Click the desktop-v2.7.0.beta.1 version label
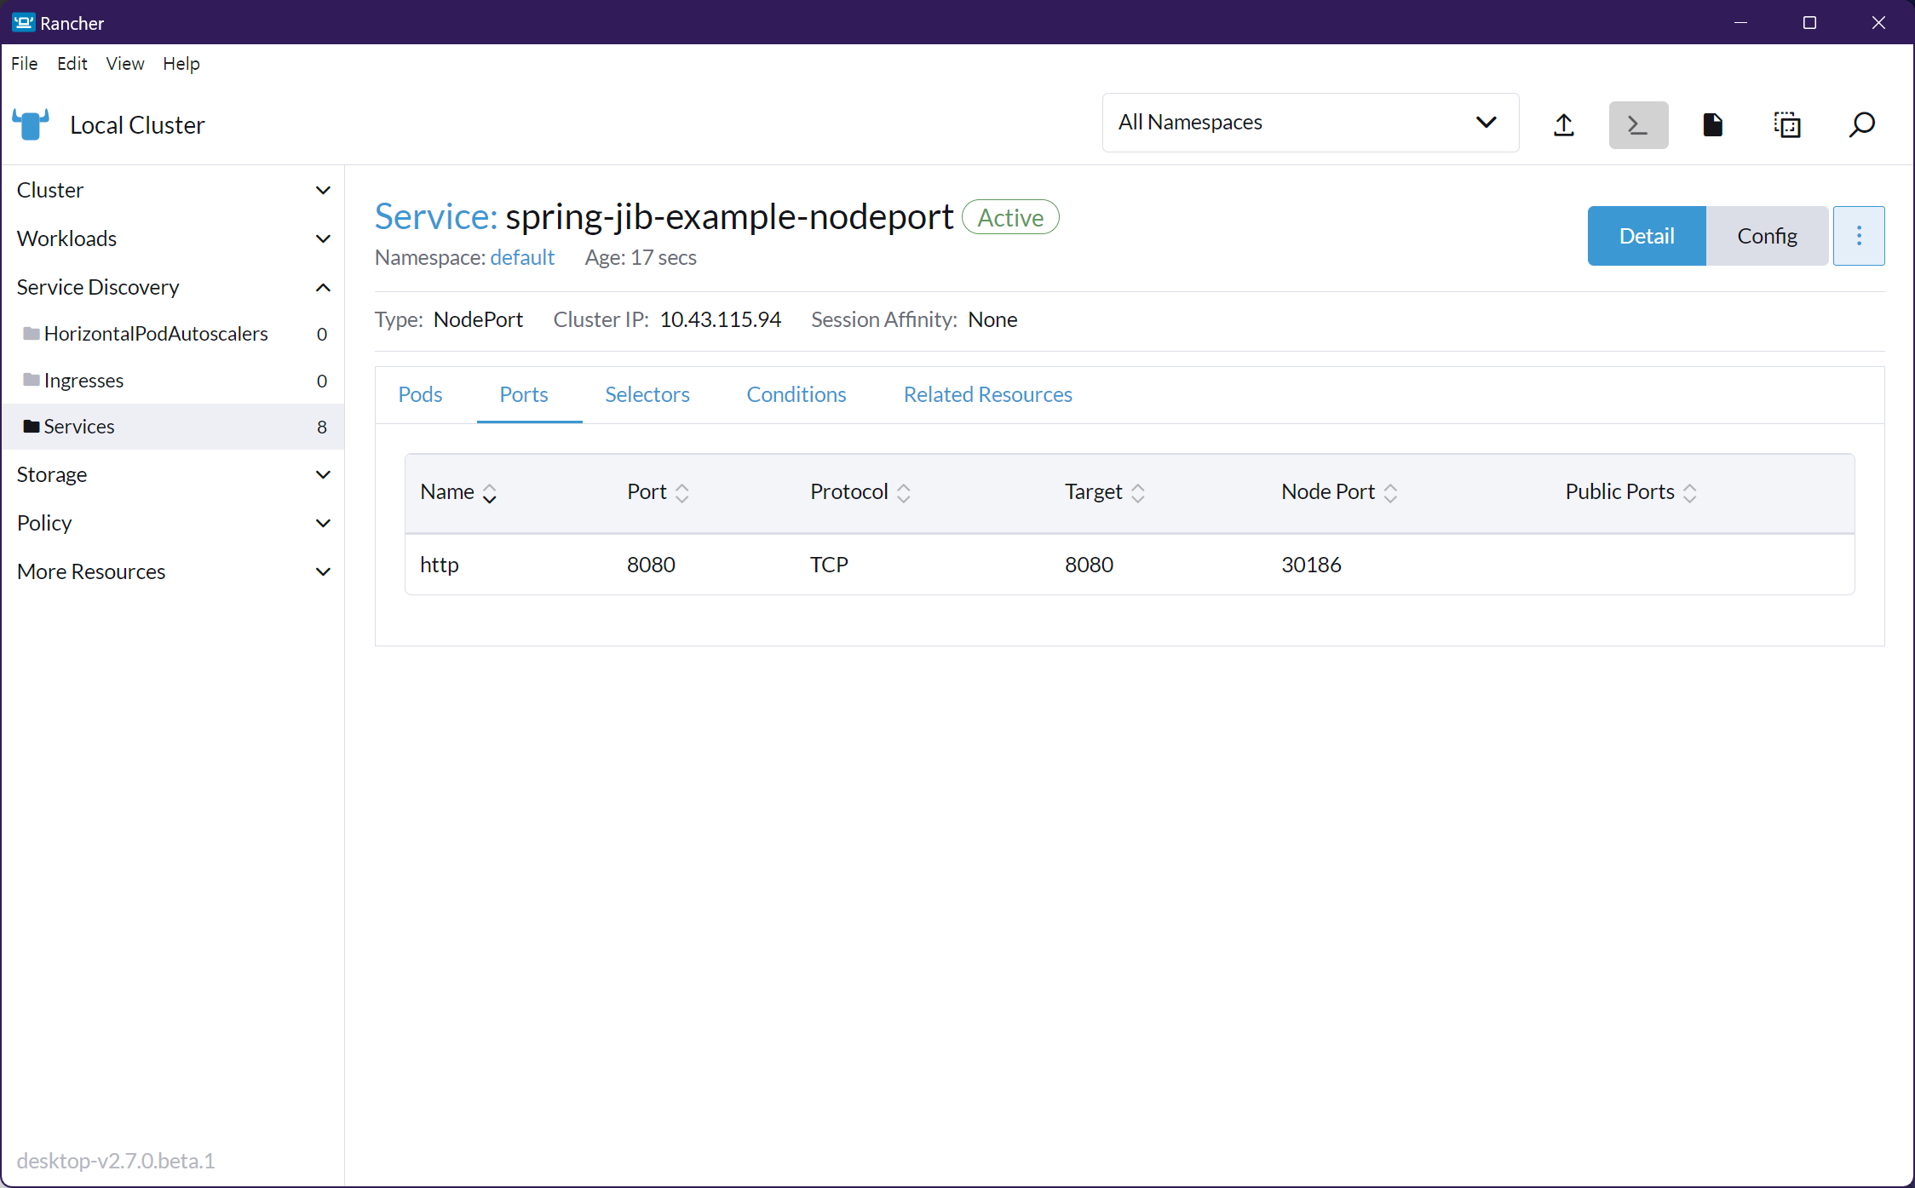 point(116,1161)
